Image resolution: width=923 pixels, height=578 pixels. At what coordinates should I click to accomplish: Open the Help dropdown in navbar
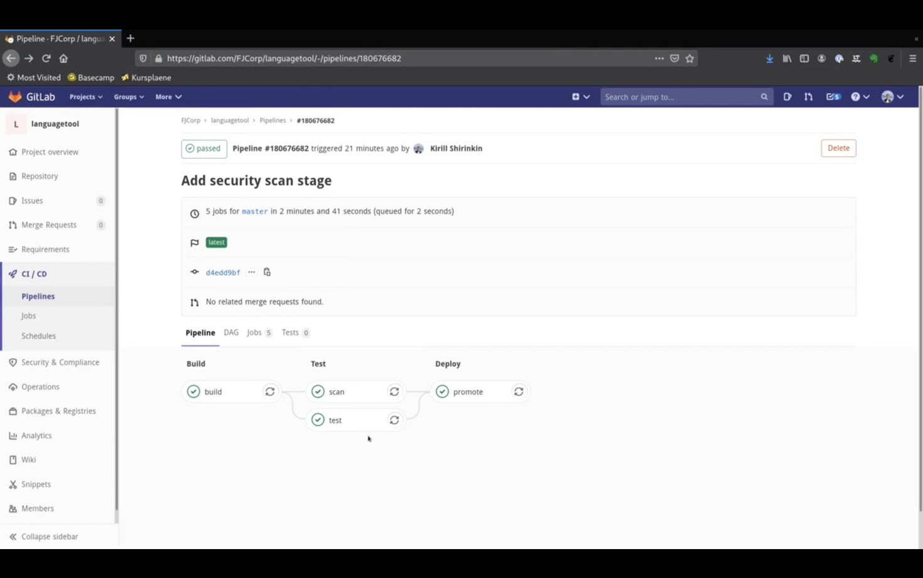pyautogui.click(x=860, y=97)
